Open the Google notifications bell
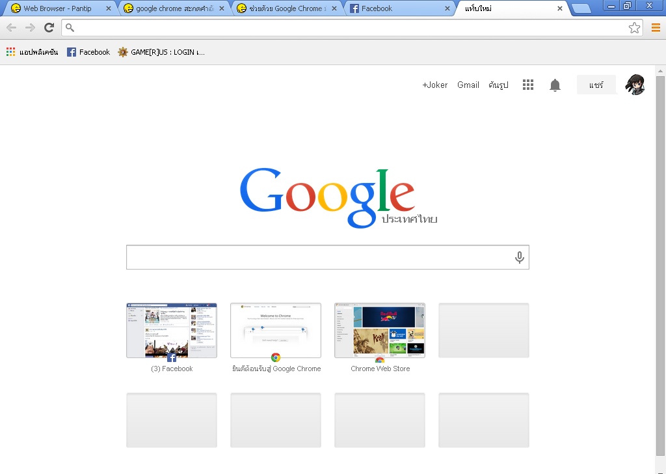The height and width of the screenshot is (474, 666). (x=555, y=85)
